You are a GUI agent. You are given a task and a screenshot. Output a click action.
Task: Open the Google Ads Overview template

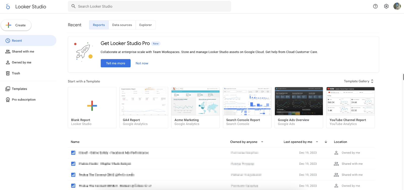[x=299, y=108]
